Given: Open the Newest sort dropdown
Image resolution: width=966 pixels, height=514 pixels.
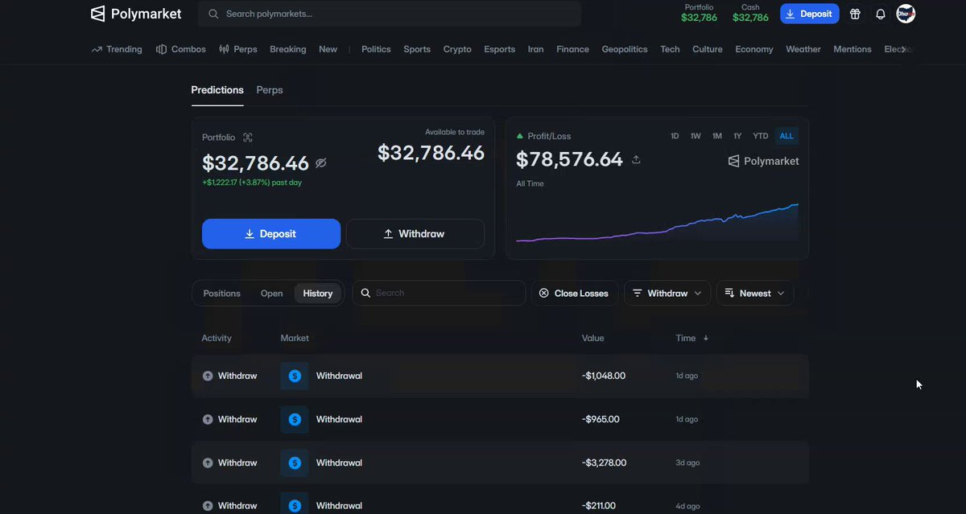Looking at the screenshot, I should point(755,294).
